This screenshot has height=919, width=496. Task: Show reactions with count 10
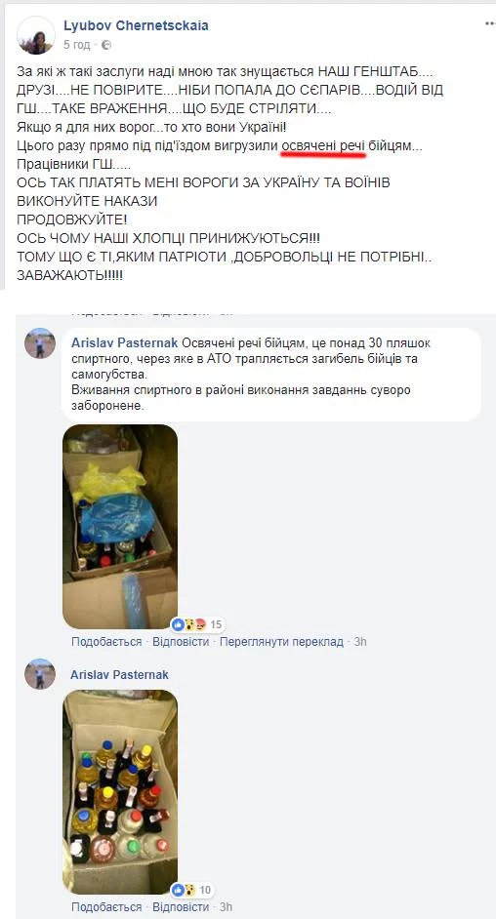point(191,891)
